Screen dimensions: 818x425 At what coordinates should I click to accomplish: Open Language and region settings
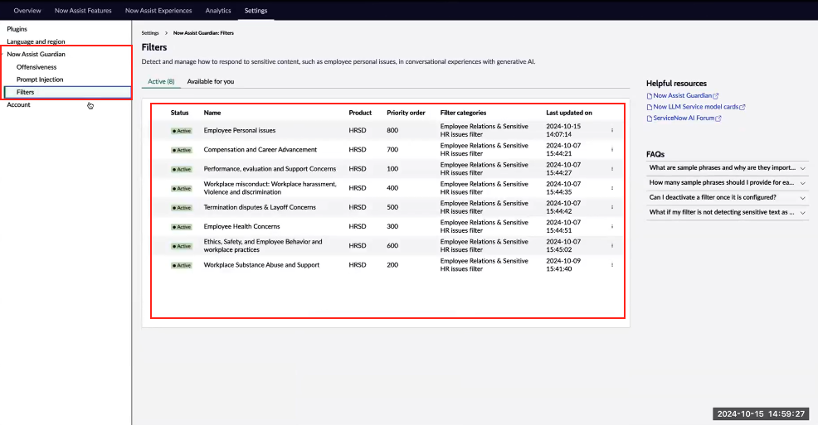36,41
